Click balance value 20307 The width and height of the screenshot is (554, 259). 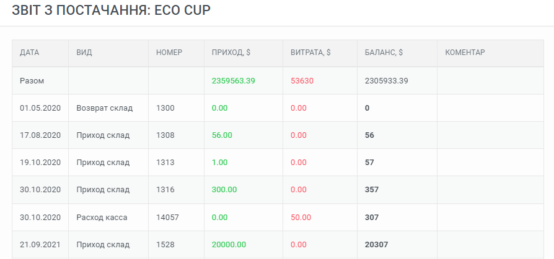tap(376, 245)
